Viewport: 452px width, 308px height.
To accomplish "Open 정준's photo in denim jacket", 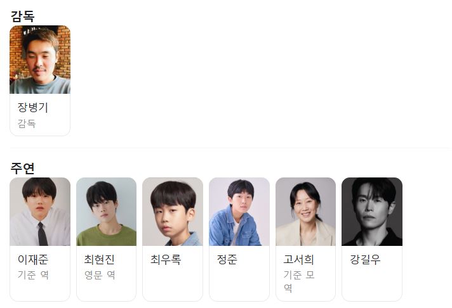I will [x=239, y=212].
